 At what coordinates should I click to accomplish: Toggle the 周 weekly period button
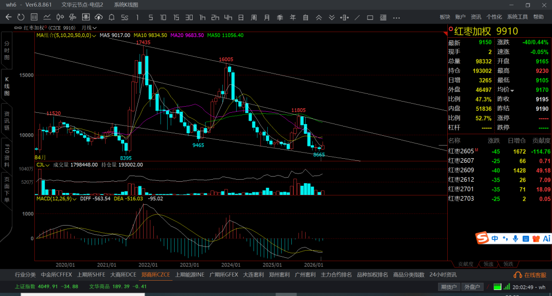254,17
